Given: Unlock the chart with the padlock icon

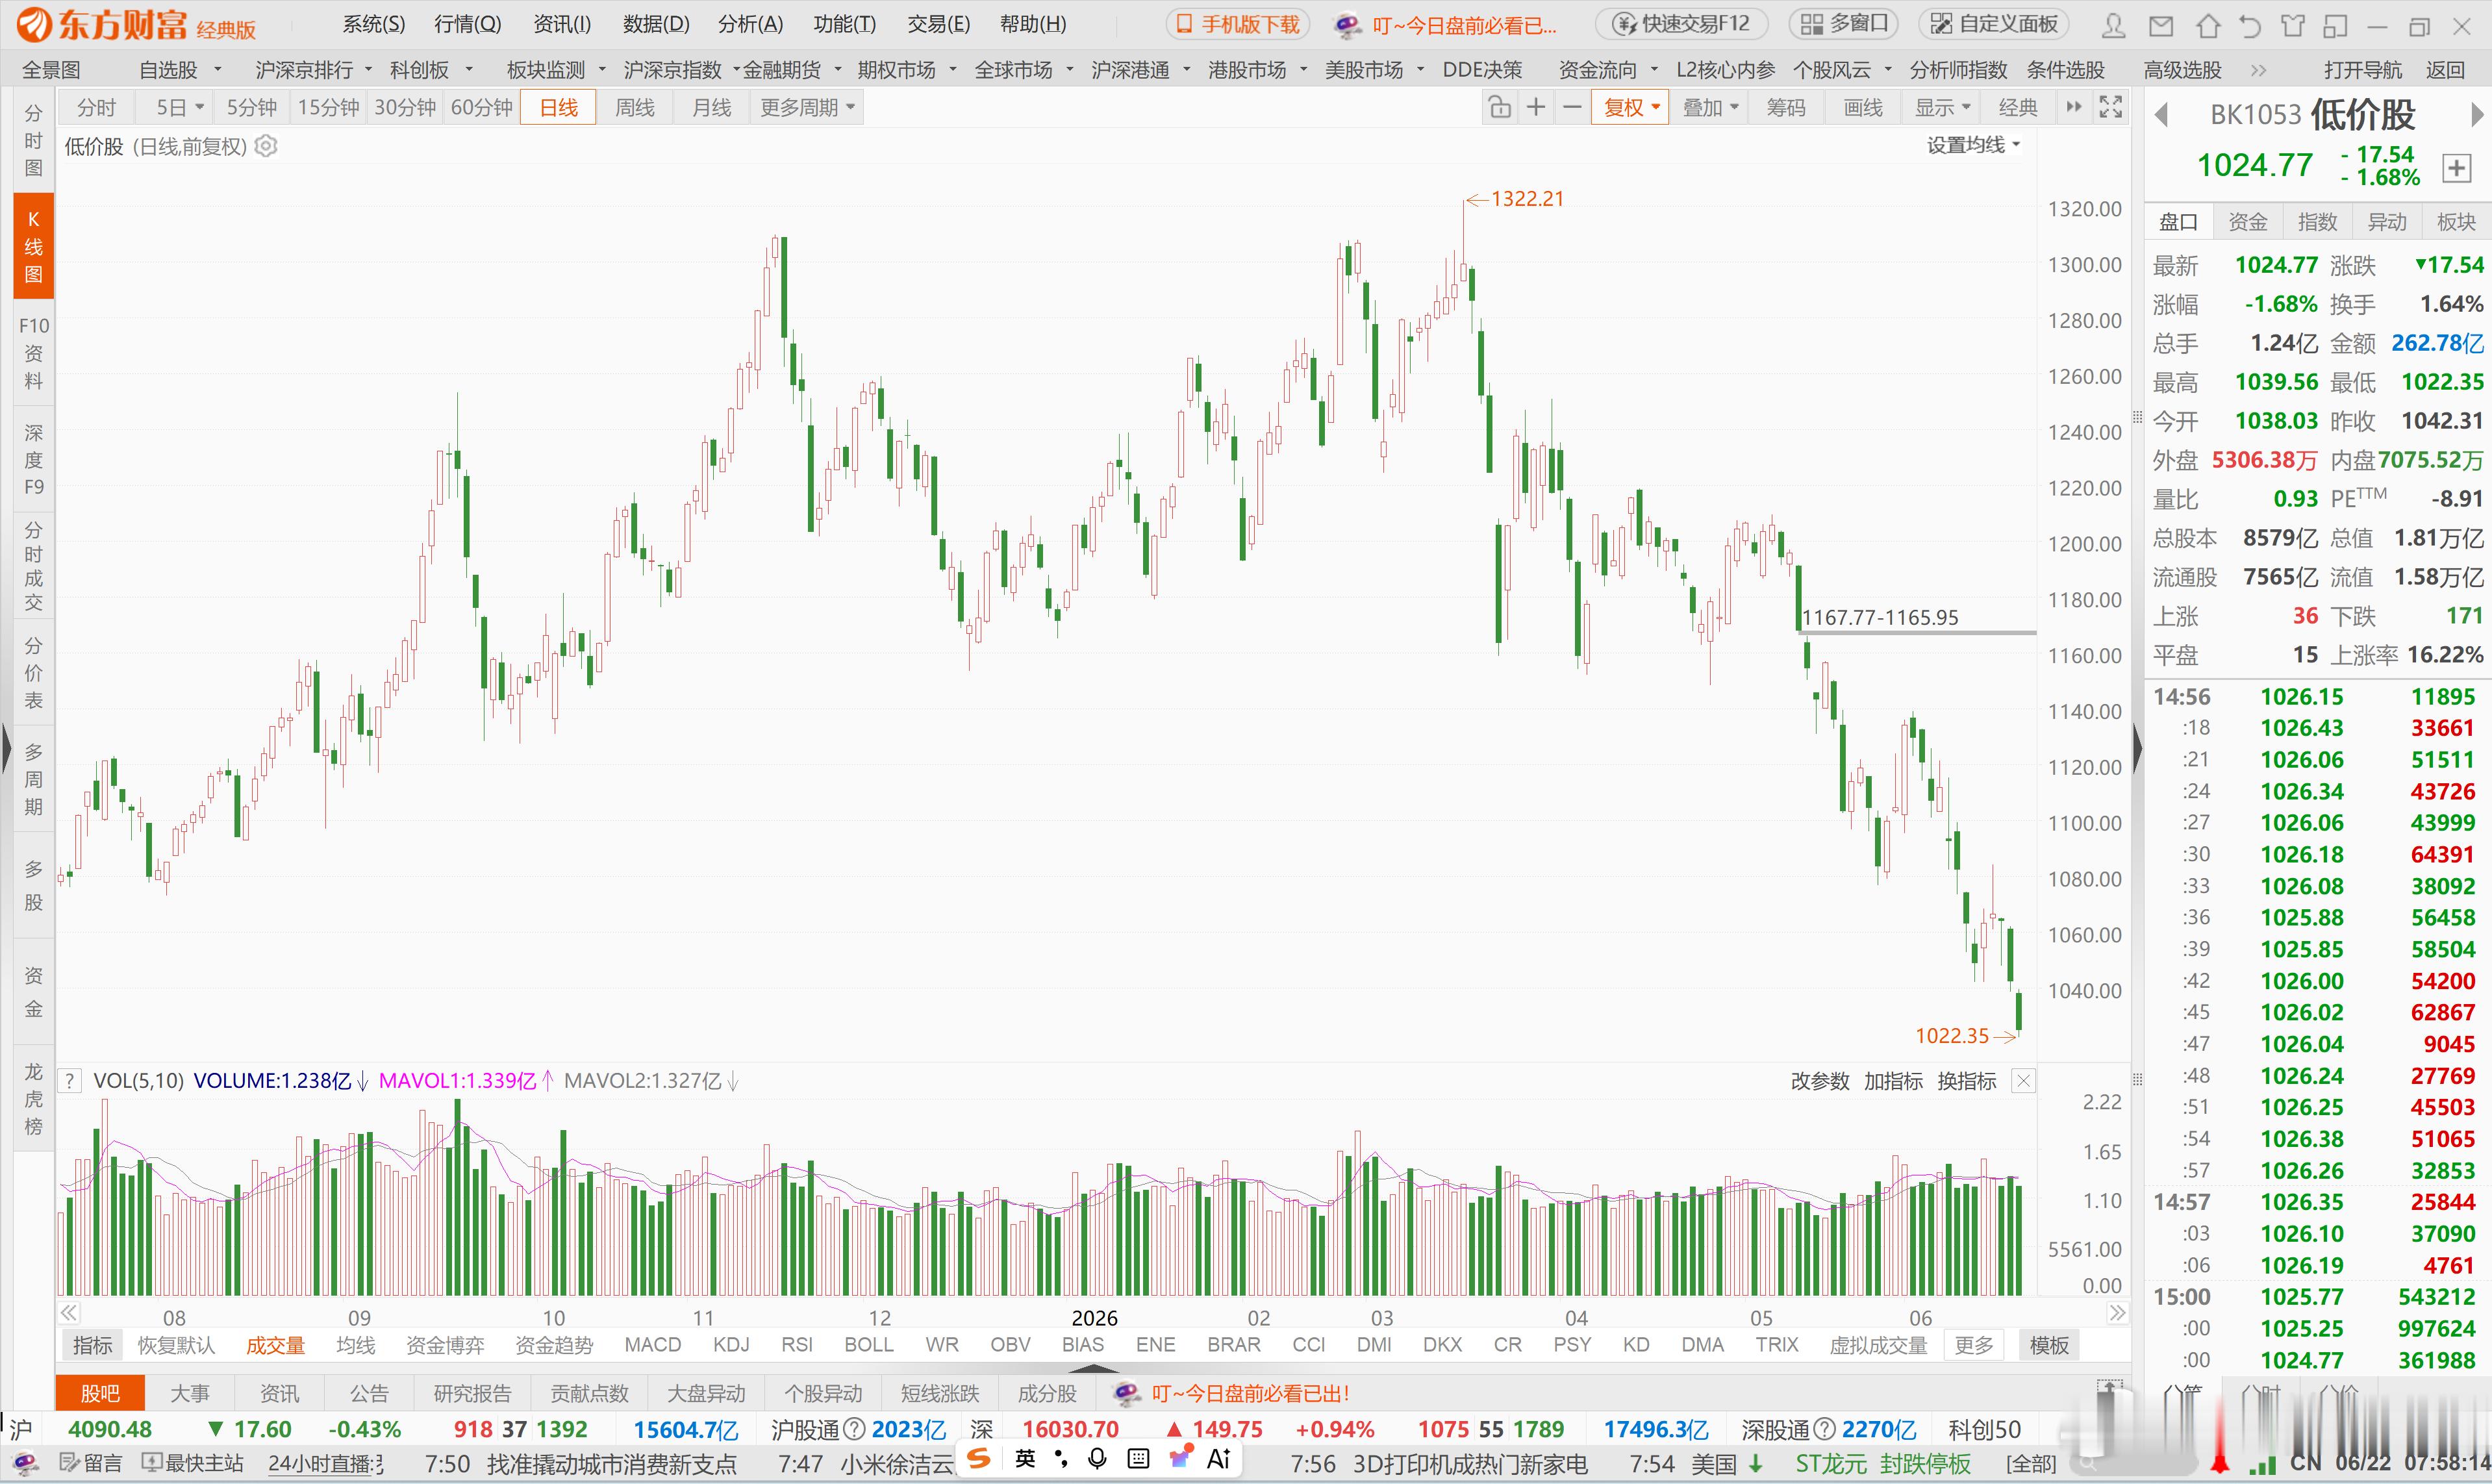Looking at the screenshot, I should tap(1499, 107).
